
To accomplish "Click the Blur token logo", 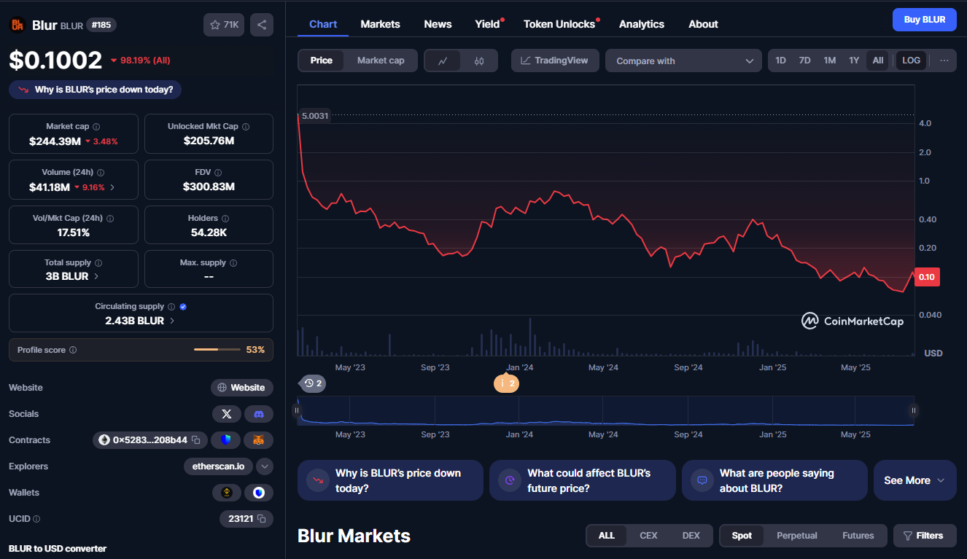I will [x=18, y=25].
